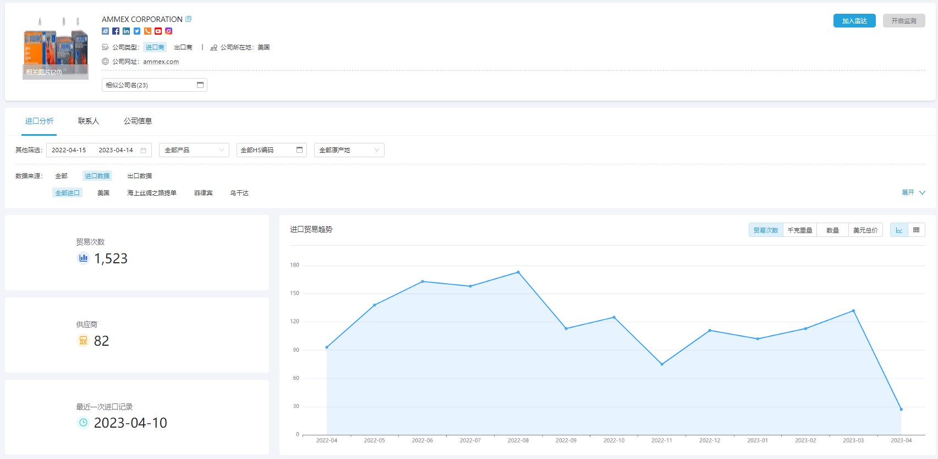The image size is (938, 459).
Task: Open the ammex.com website link
Action: pos(161,62)
